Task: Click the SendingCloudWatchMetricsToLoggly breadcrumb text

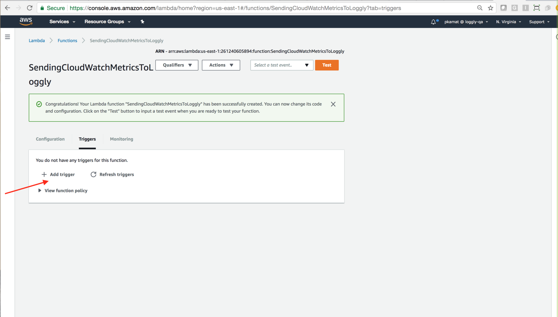Action: point(126,41)
